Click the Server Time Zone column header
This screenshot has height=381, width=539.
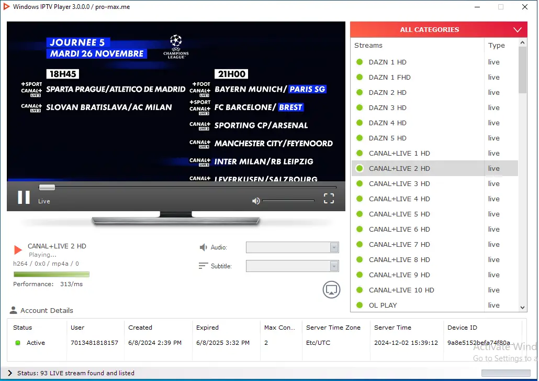click(x=336, y=328)
